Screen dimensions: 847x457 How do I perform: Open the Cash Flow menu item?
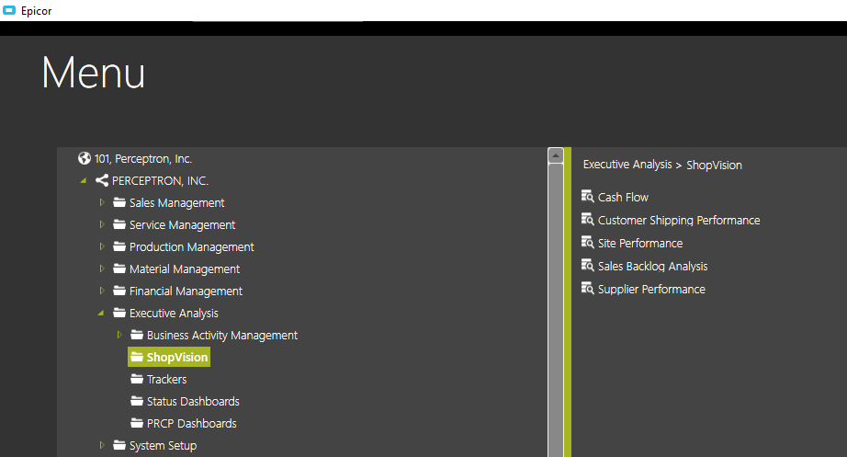(623, 198)
